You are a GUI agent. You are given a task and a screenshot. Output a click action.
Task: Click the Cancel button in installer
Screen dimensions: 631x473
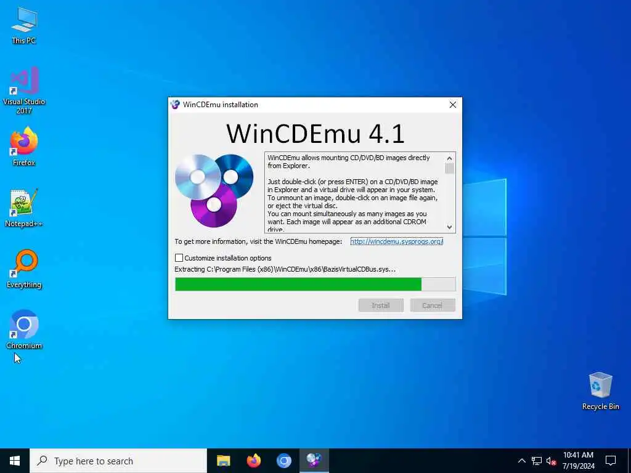click(x=433, y=305)
